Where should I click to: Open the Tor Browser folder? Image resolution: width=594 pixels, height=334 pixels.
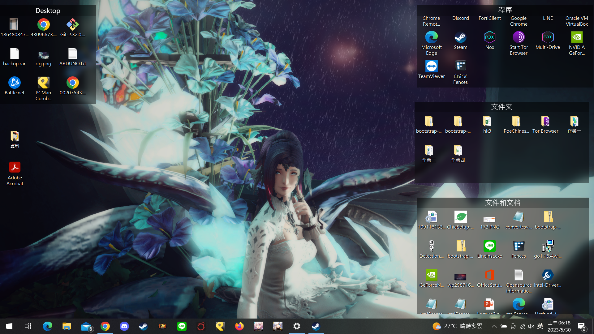pos(545,125)
